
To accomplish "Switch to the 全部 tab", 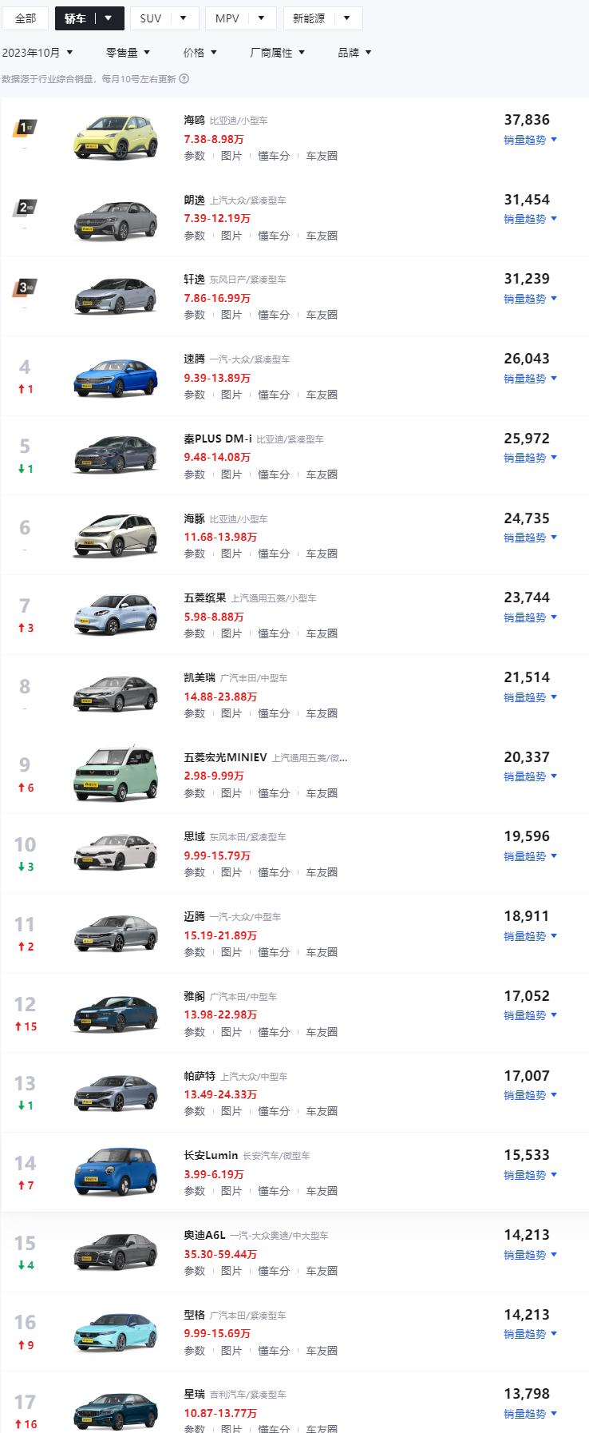I will coord(26,18).
